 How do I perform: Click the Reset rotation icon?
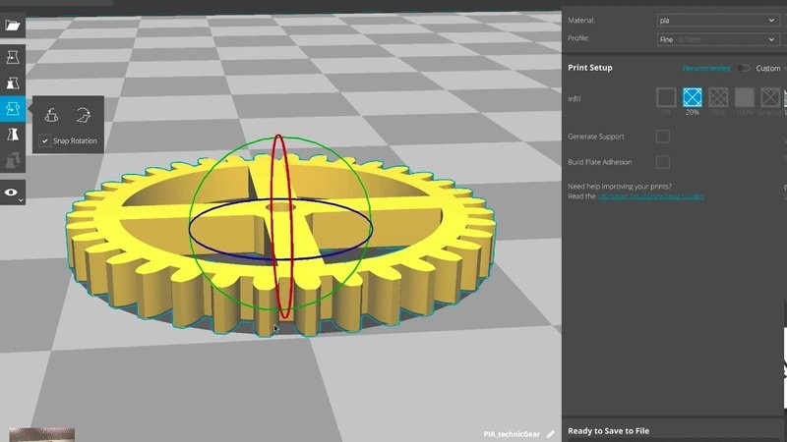coord(52,115)
